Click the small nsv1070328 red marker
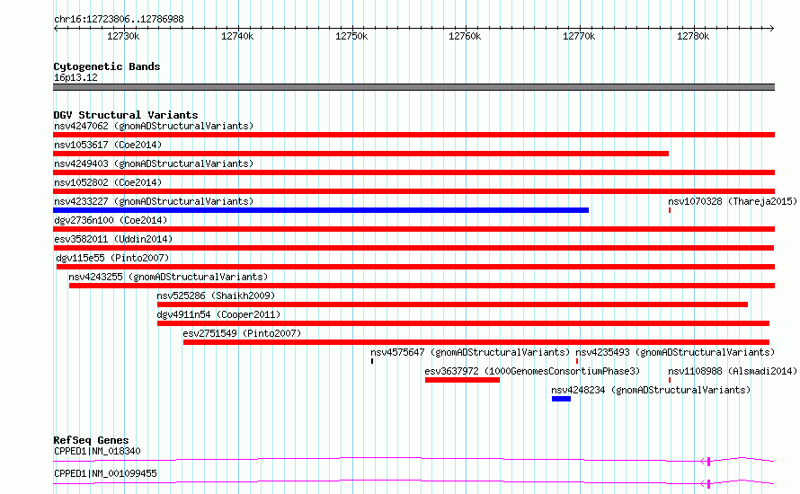The image size is (800, 494). [x=670, y=210]
